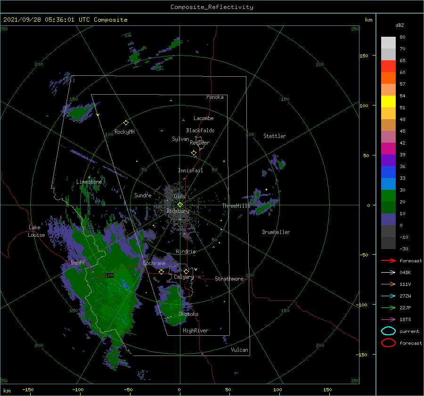
Task: Click the 111V legend text
Action: [405, 284]
